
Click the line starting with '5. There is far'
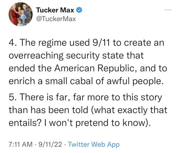(85, 97)
